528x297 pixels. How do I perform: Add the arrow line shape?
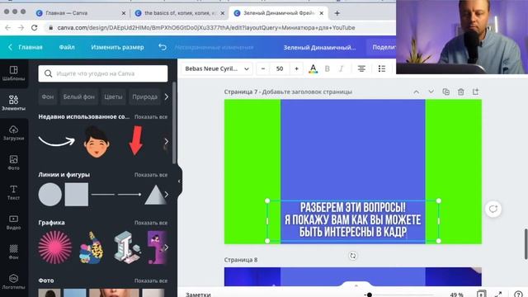click(130, 195)
